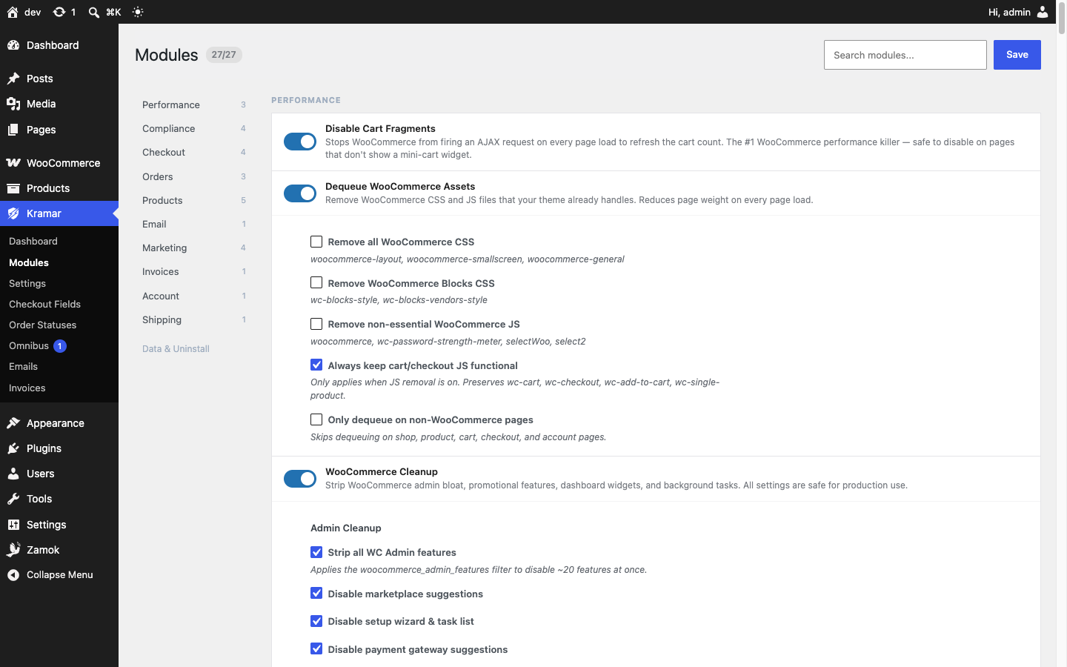Open Kramar Settings submenu item

pos(27,284)
